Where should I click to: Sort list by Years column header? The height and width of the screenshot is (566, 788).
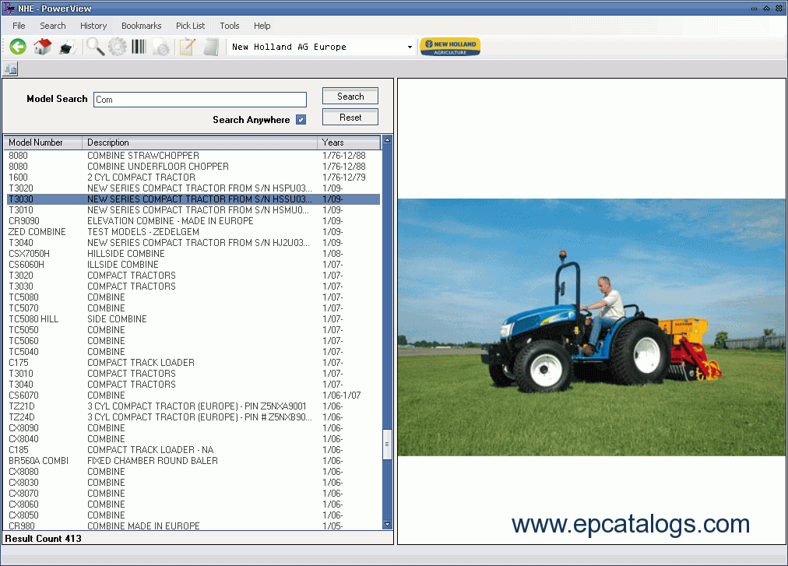[x=348, y=142]
